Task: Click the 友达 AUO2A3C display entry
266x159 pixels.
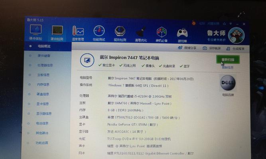Action: tap(127, 132)
